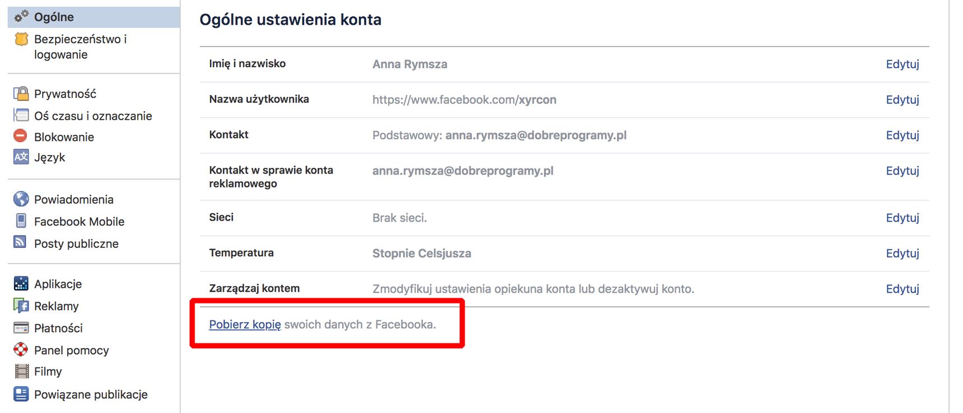
Task: Edit the Temperatura setting
Action: 903,254
